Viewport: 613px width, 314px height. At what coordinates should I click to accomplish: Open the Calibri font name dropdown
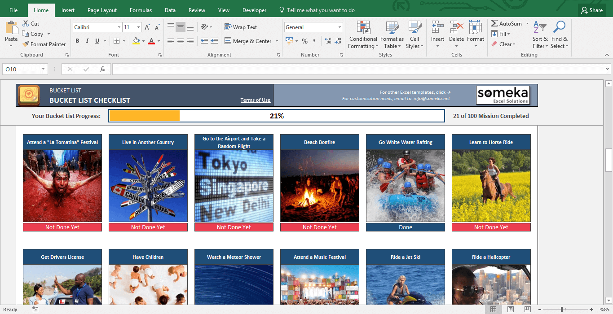[x=119, y=27]
